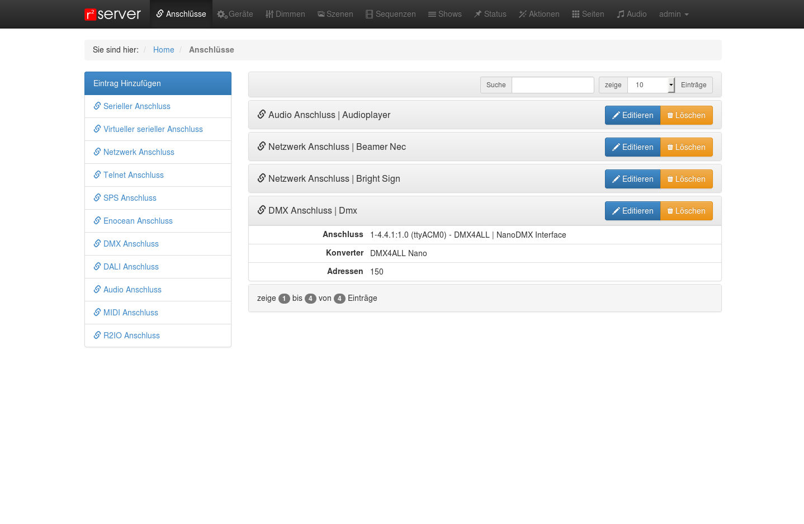Click the link icon beside Audio Anschluss | Audioplayer
Viewport: 804px width, 524px height.
[261, 115]
